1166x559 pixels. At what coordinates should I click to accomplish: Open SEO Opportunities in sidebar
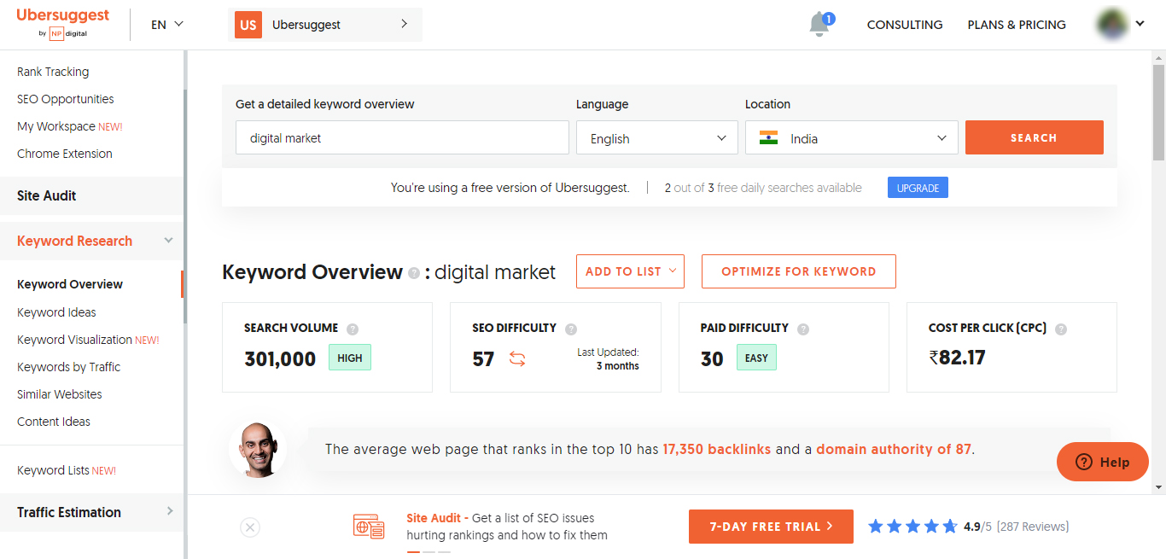(x=66, y=99)
